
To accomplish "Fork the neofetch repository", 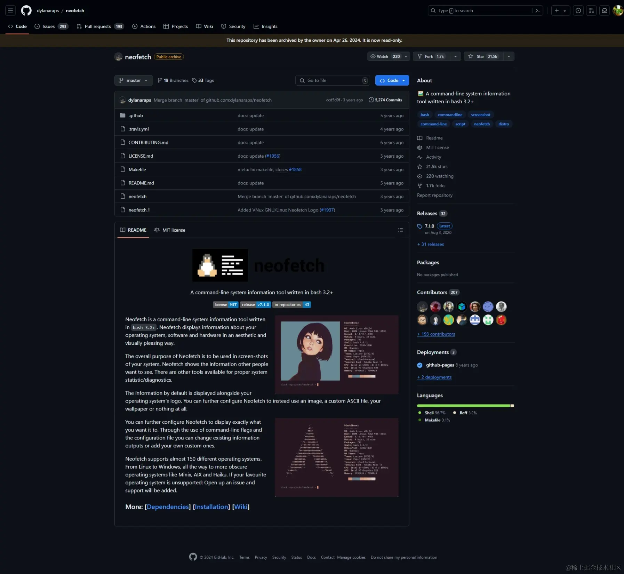I will pyautogui.click(x=431, y=56).
